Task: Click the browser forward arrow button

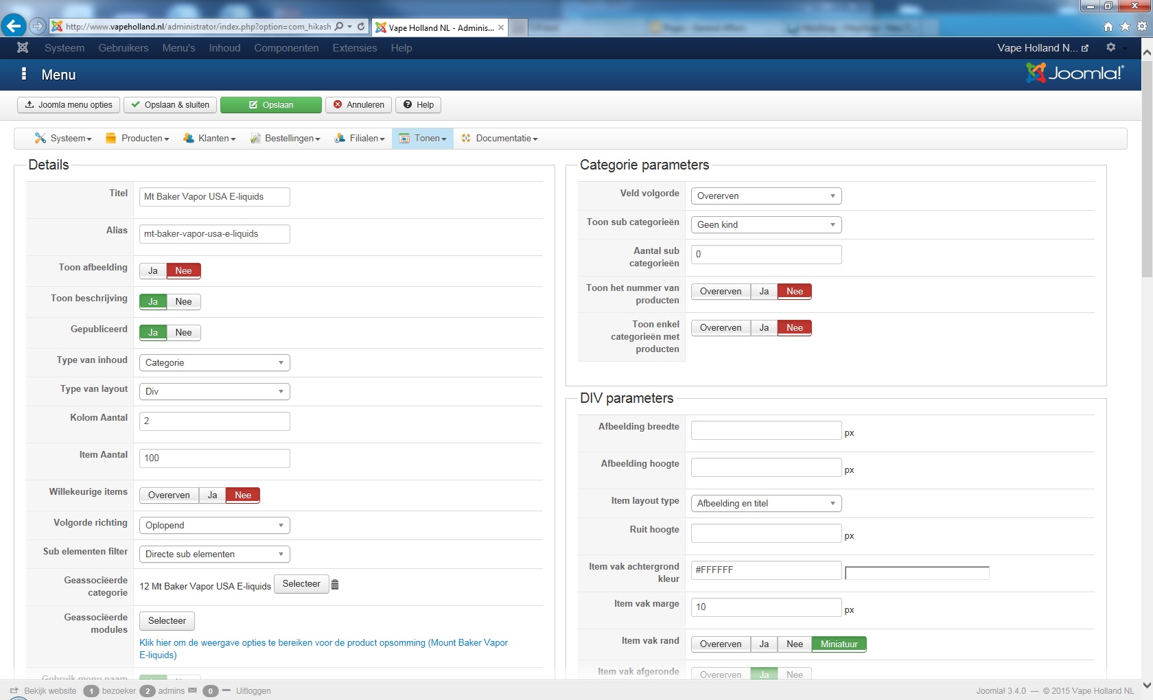Action: coord(37,27)
